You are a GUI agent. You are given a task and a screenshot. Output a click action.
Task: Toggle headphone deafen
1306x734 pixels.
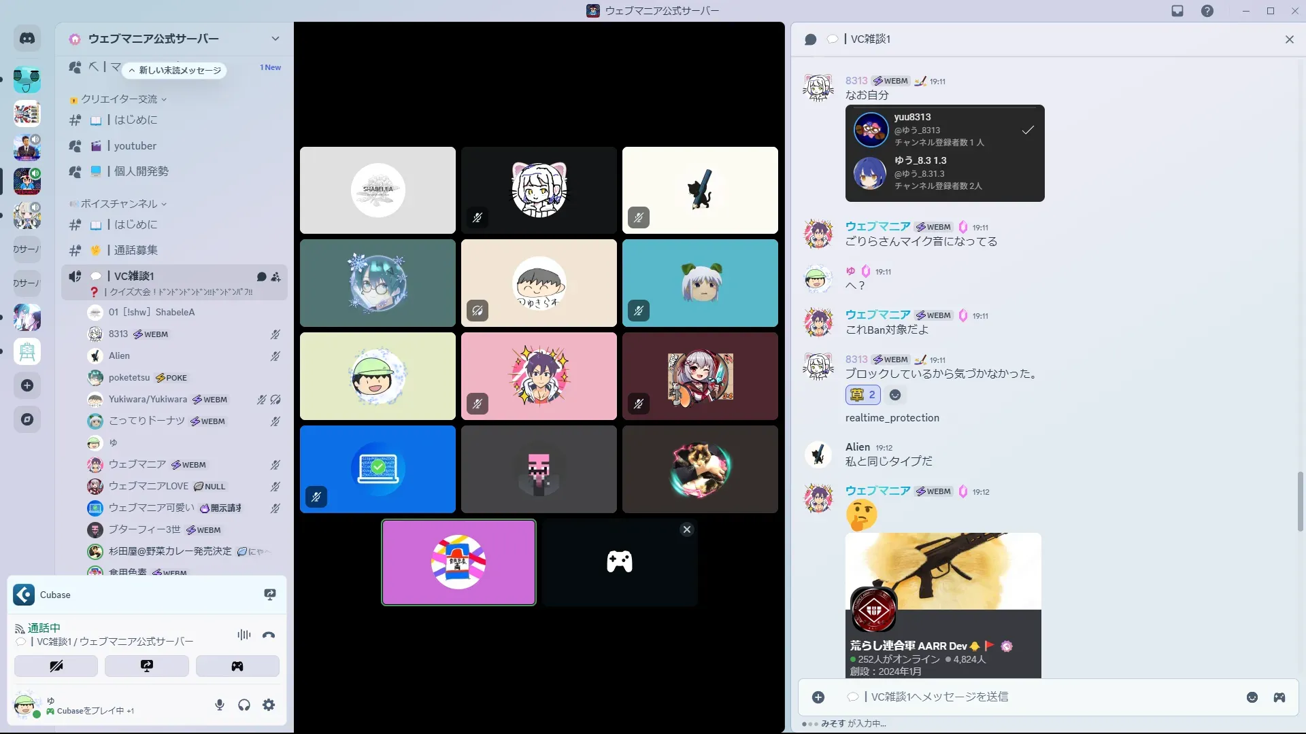coord(244,705)
